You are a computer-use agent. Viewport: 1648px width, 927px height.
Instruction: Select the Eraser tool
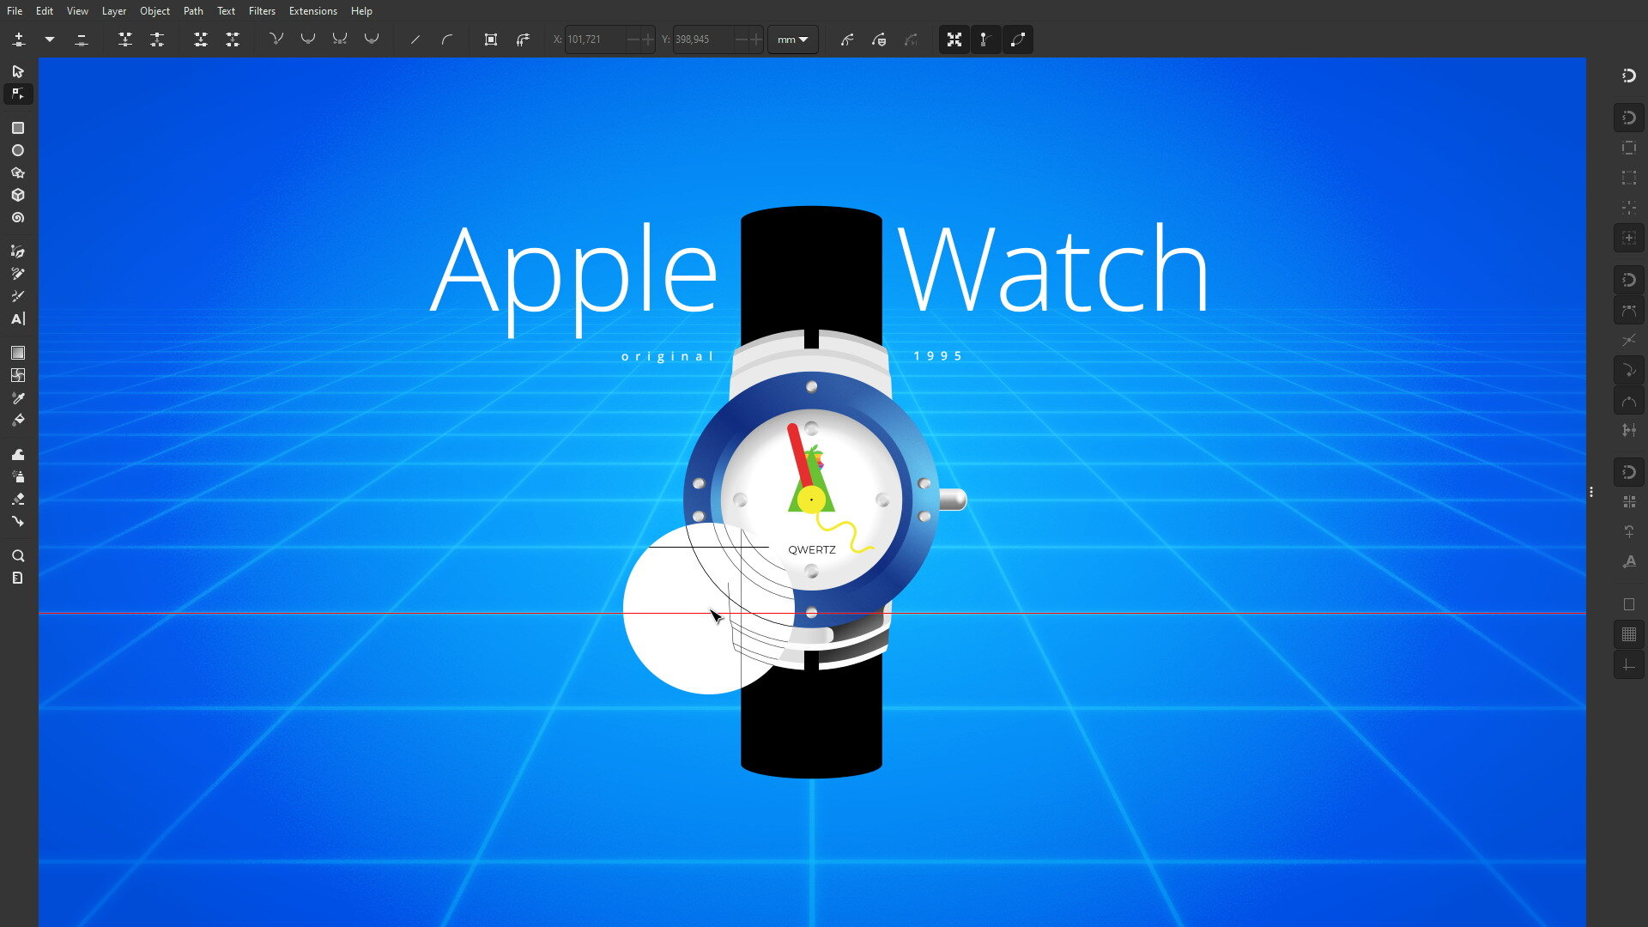tap(18, 499)
